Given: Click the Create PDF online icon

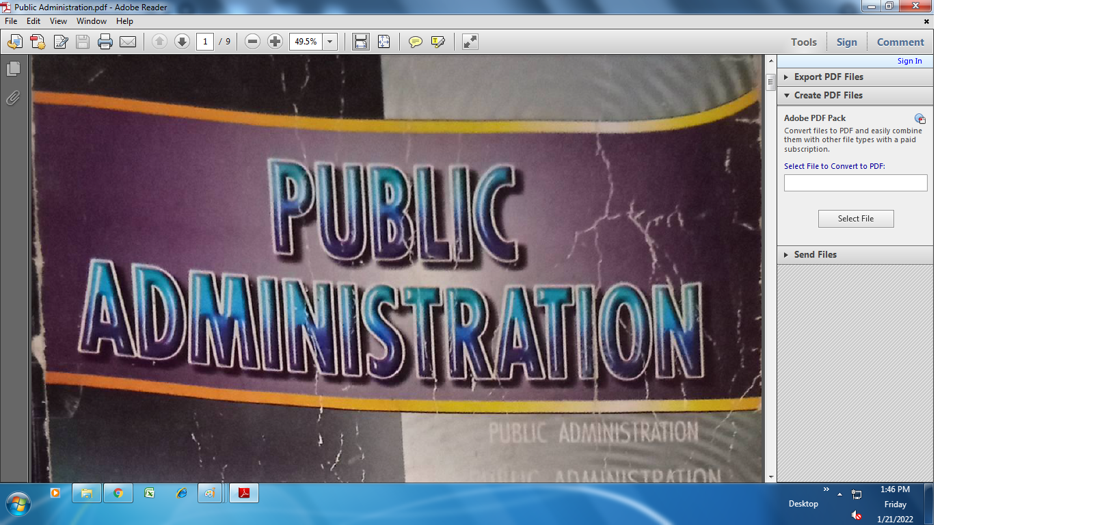Looking at the screenshot, I should pyautogui.click(x=38, y=42).
